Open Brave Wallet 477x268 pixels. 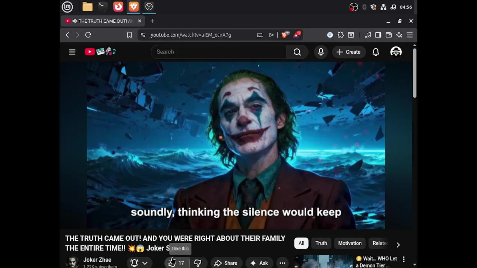click(x=389, y=35)
